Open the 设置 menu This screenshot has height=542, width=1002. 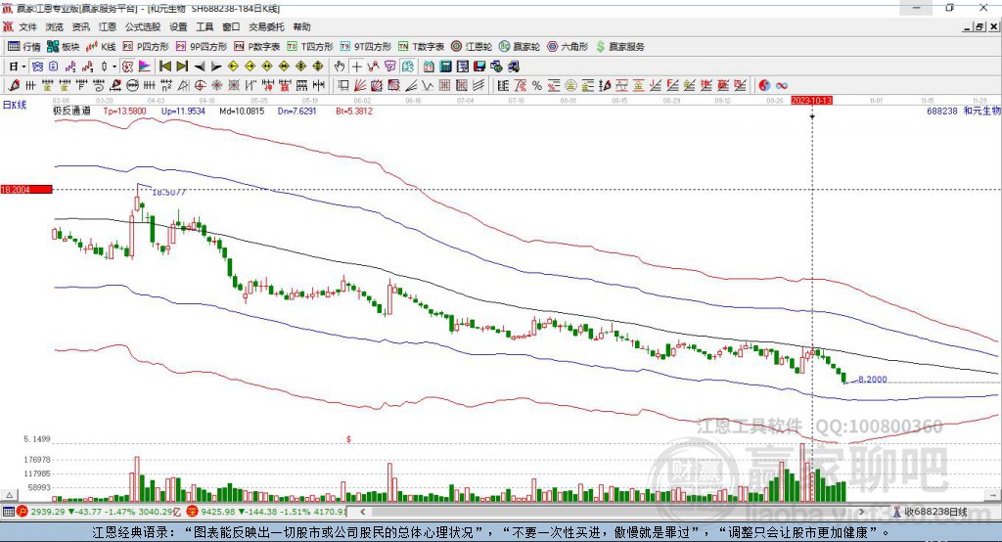(x=178, y=26)
